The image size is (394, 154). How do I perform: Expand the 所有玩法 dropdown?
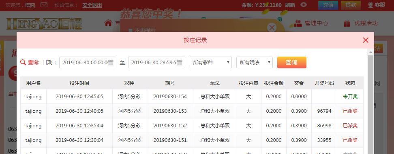(x=254, y=62)
